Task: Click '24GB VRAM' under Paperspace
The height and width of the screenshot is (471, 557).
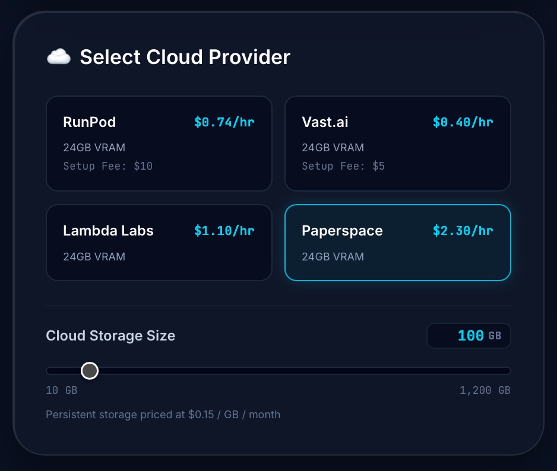Action: 333,257
